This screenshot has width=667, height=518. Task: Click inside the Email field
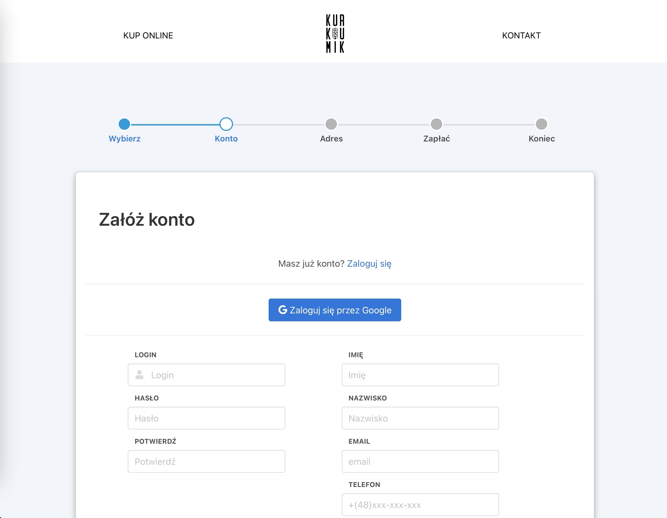click(x=420, y=461)
